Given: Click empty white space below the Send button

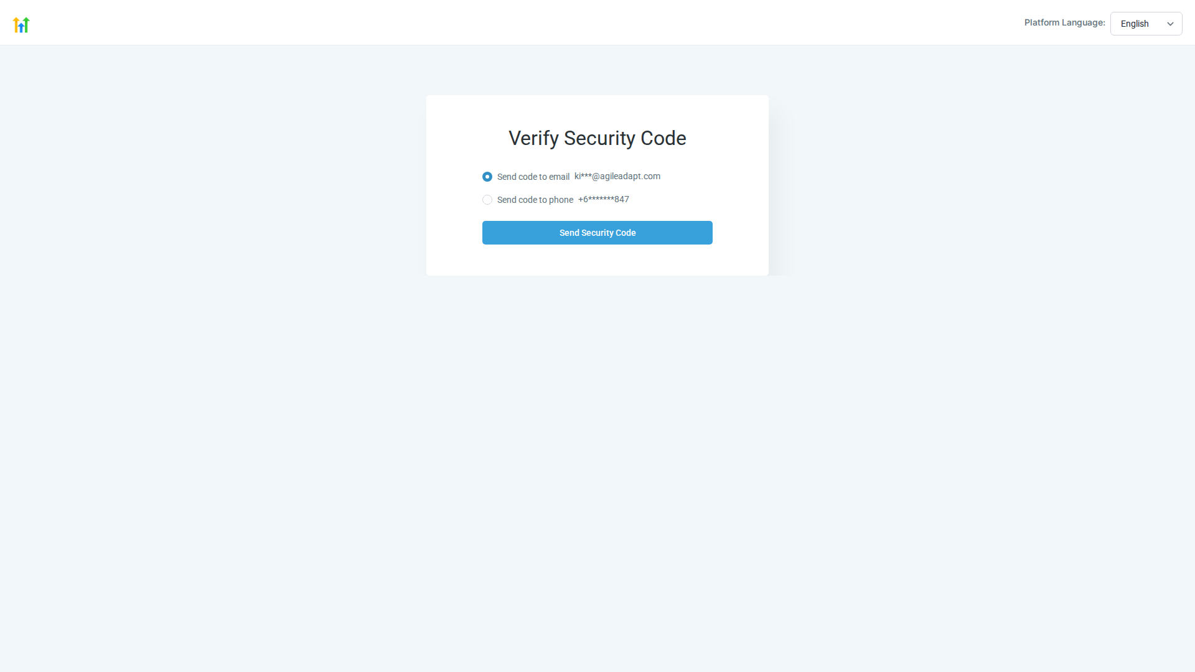Looking at the screenshot, I should (597, 260).
